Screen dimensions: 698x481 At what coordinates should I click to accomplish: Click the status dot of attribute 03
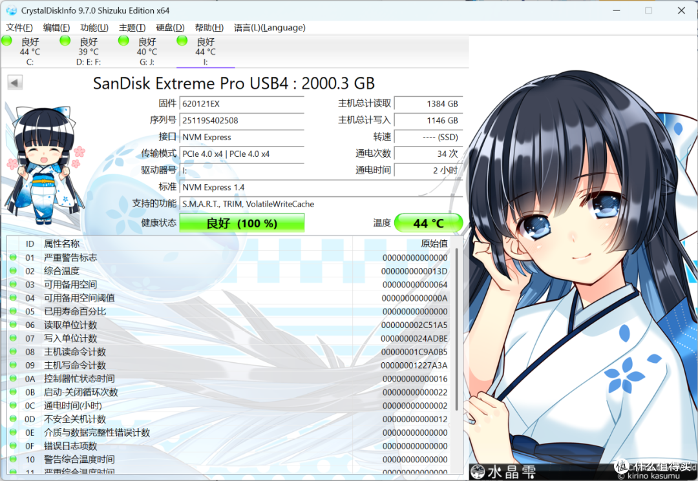coord(13,283)
